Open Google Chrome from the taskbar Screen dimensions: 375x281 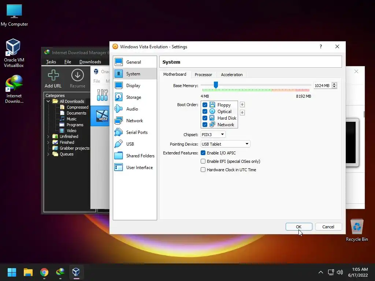pyautogui.click(x=44, y=272)
